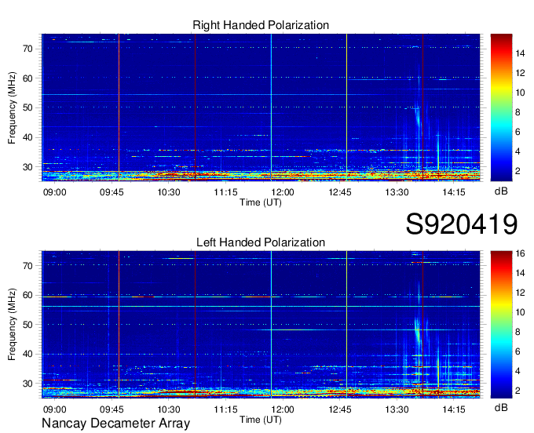This screenshot has width=534, height=433.
Task: Click "Frequency (MHz)" axis label of Left Handed plot
Action: click(x=12, y=325)
